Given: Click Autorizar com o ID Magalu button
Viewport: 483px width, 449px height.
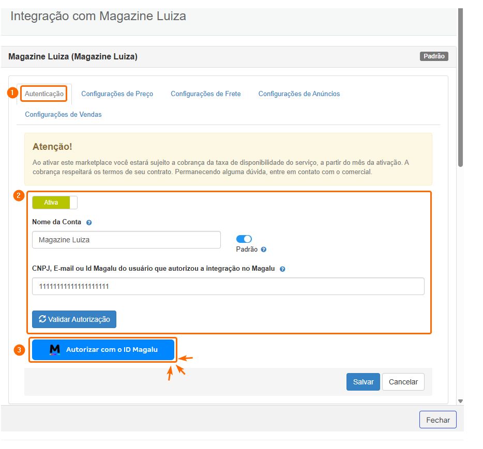Looking at the screenshot, I should [x=103, y=350].
